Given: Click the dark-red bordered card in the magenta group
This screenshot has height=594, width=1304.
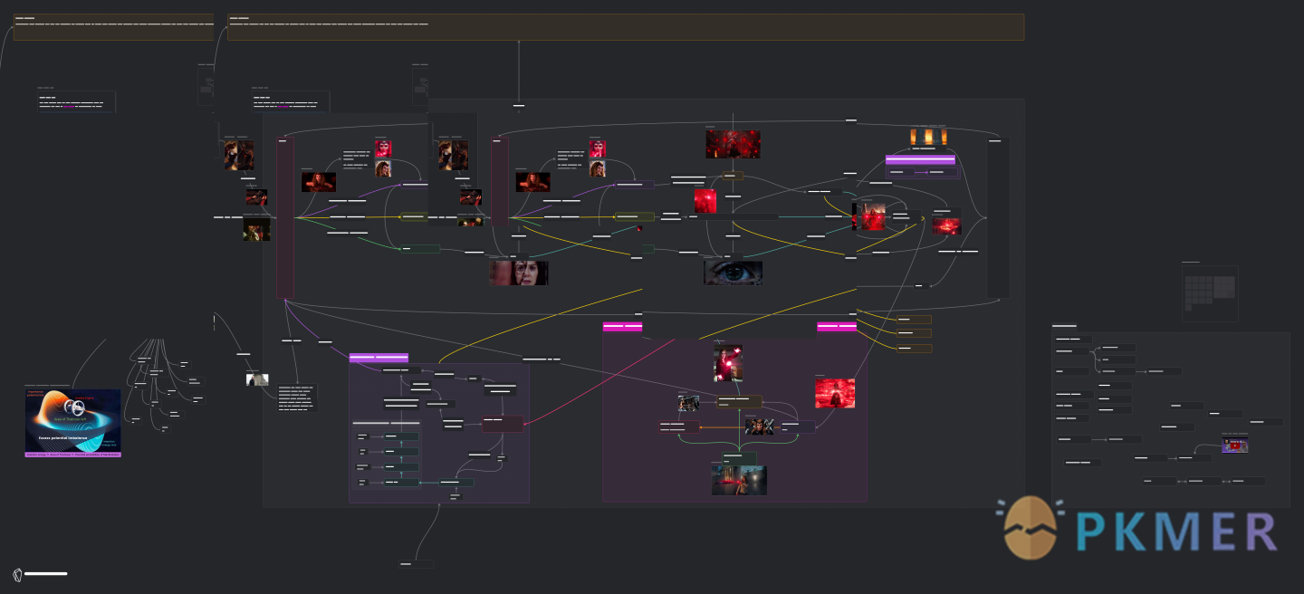Looking at the screenshot, I should pos(679,426).
